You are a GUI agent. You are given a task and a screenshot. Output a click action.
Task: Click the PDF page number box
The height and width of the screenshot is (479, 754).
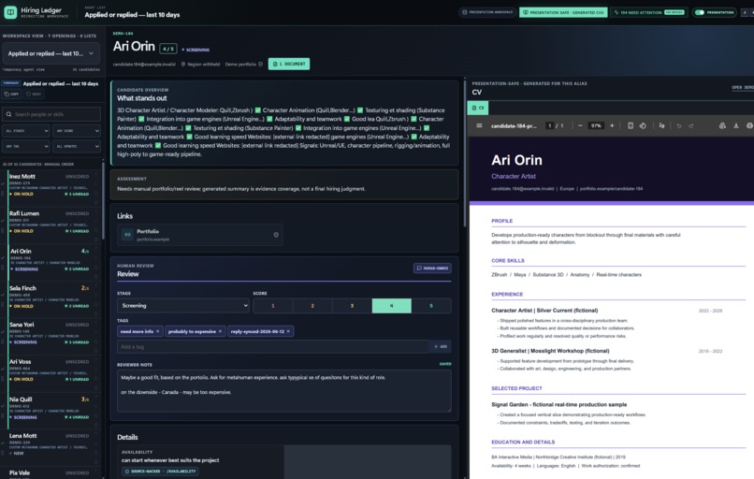(550, 125)
